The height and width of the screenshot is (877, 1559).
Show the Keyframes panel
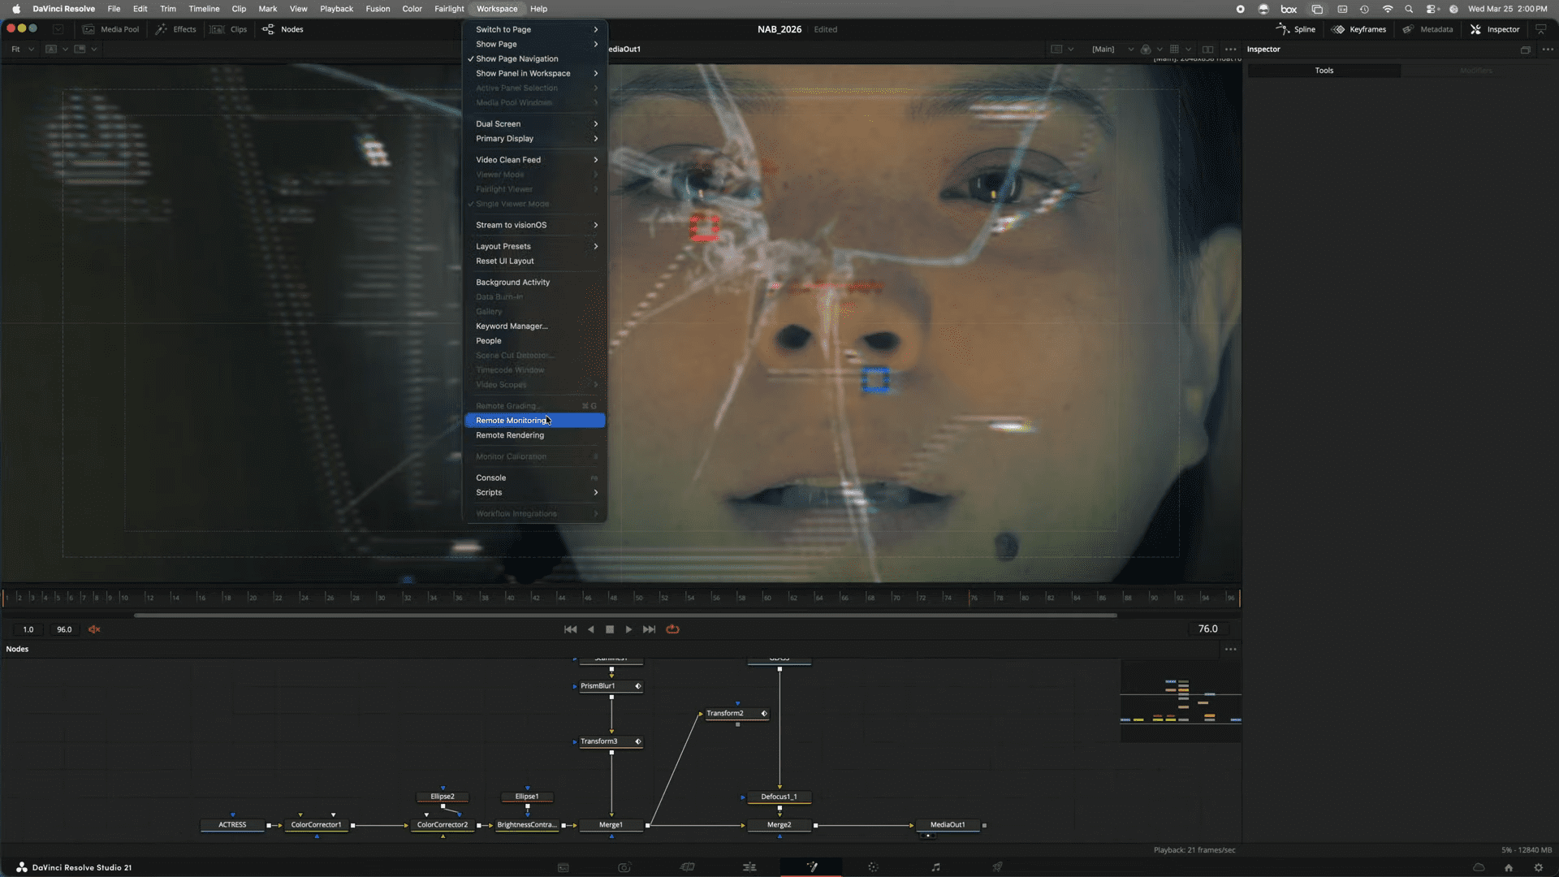click(1358, 29)
